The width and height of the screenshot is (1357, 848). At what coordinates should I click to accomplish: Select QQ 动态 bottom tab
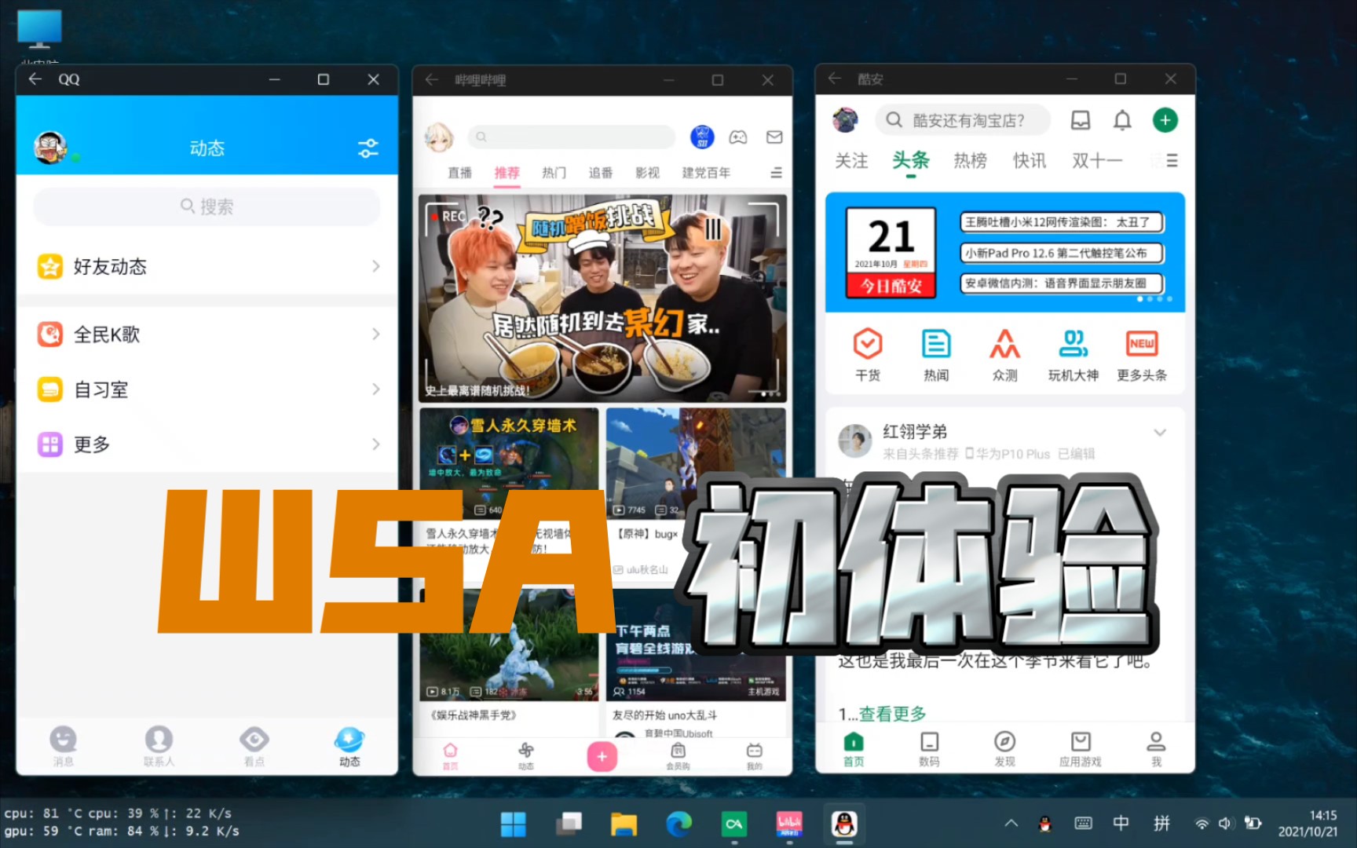point(349,746)
